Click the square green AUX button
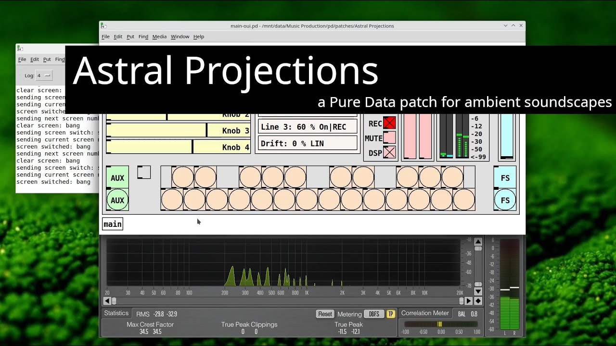 117,178
